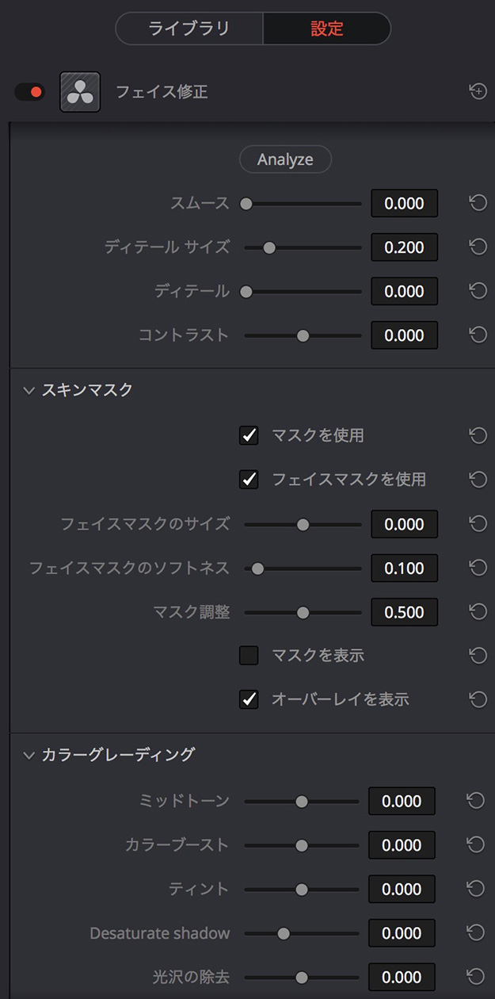495x999 pixels.
Task: Reset the ディテール サイズ value
Action: (x=478, y=247)
